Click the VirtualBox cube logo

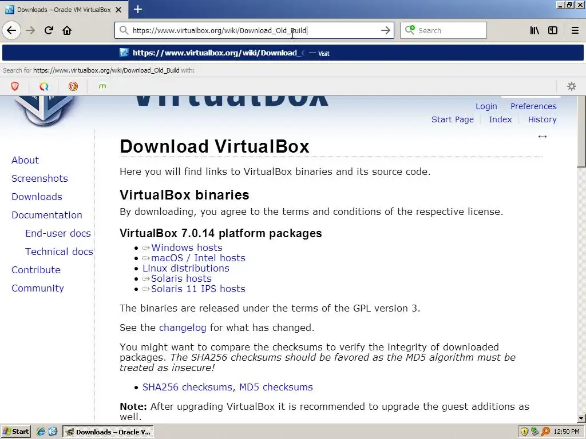(44, 111)
